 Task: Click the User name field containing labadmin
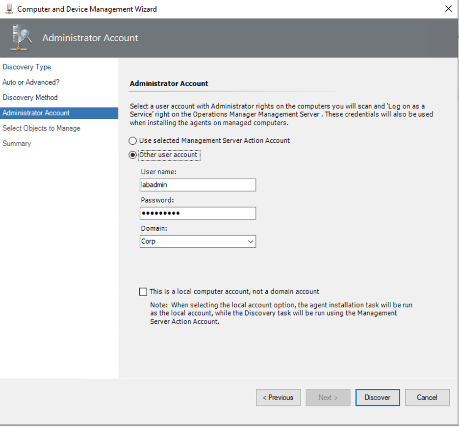point(198,185)
